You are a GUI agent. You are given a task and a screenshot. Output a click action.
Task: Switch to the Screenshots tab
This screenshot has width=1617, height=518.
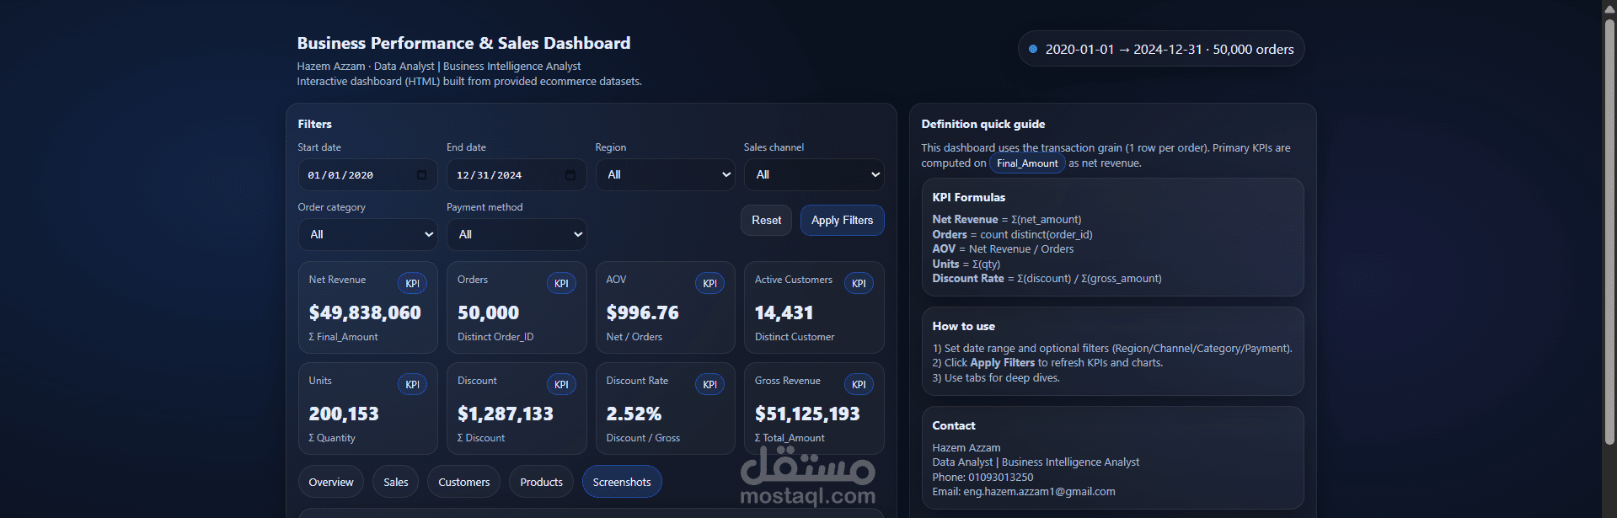pos(622,482)
